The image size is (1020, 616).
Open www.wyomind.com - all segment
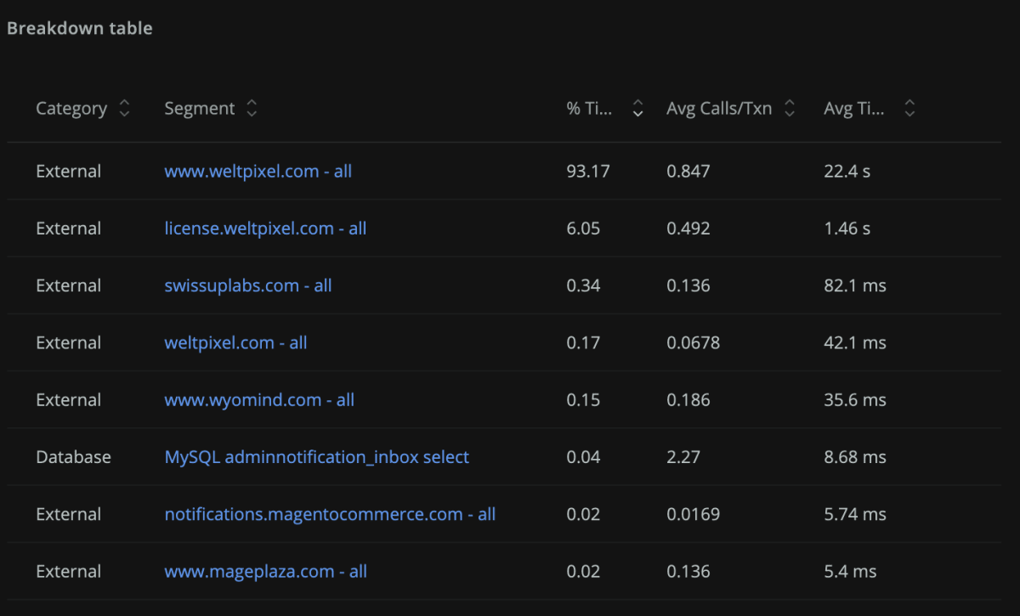[x=259, y=400]
